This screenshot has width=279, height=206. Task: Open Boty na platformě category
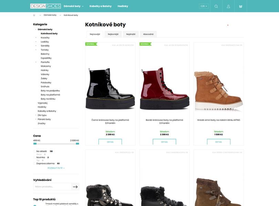click(50, 95)
